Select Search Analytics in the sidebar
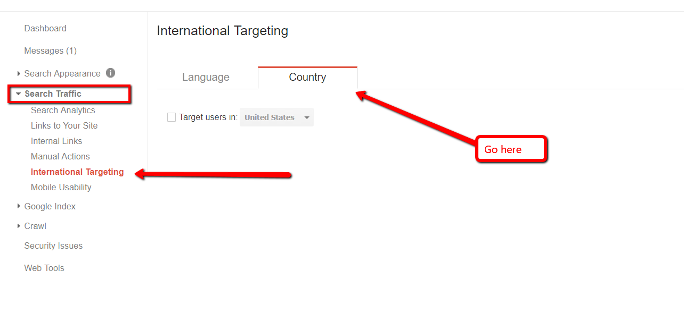Screen dimensions: 684x330 [63, 110]
